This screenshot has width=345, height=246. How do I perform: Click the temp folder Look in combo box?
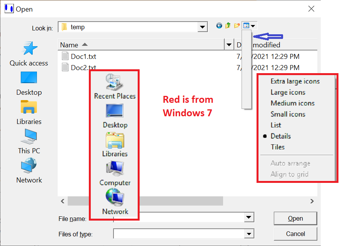point(133,27)
